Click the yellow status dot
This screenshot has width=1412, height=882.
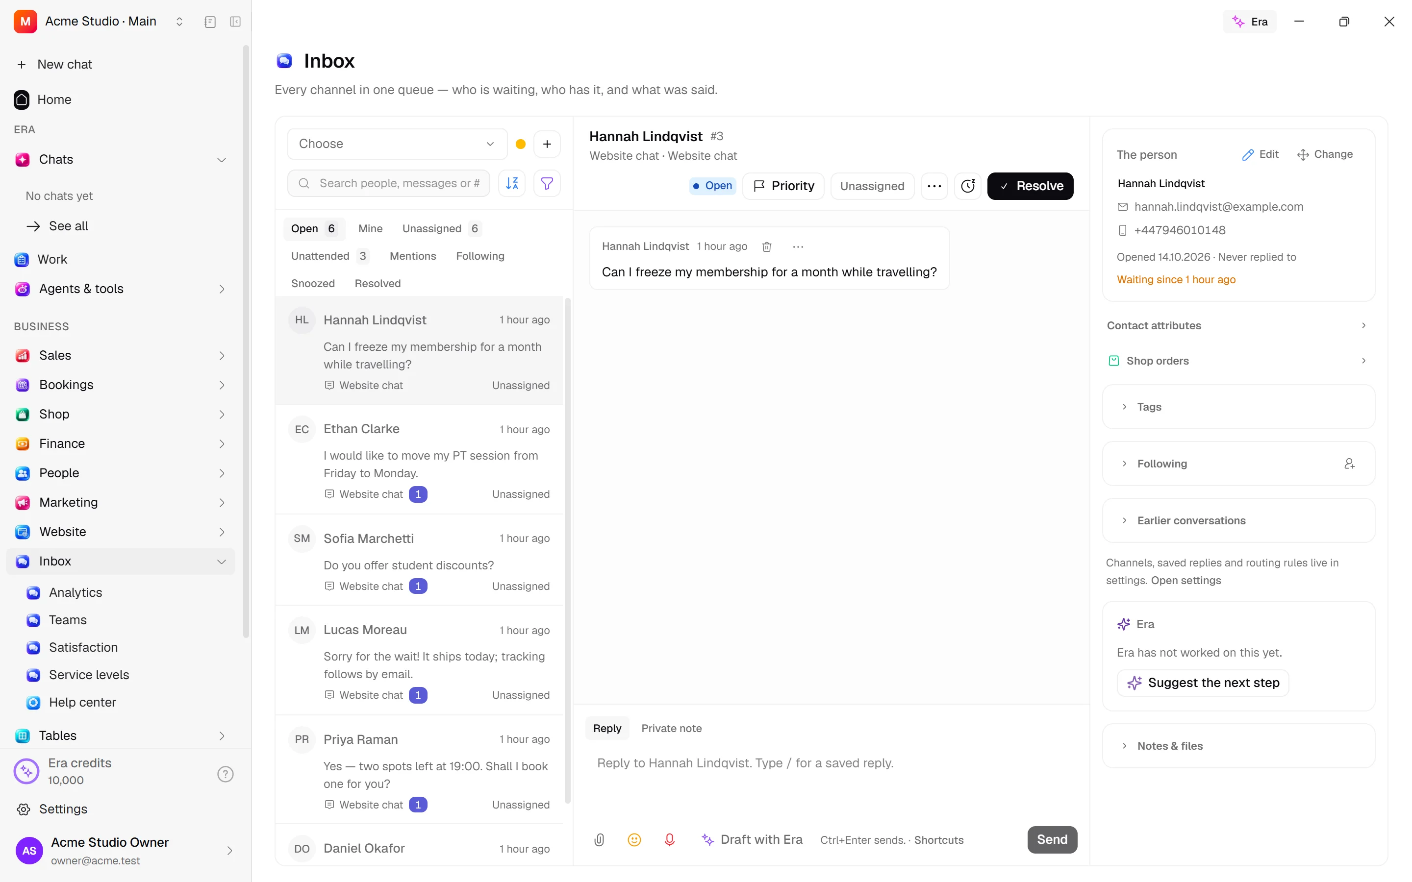click(521, 144)
